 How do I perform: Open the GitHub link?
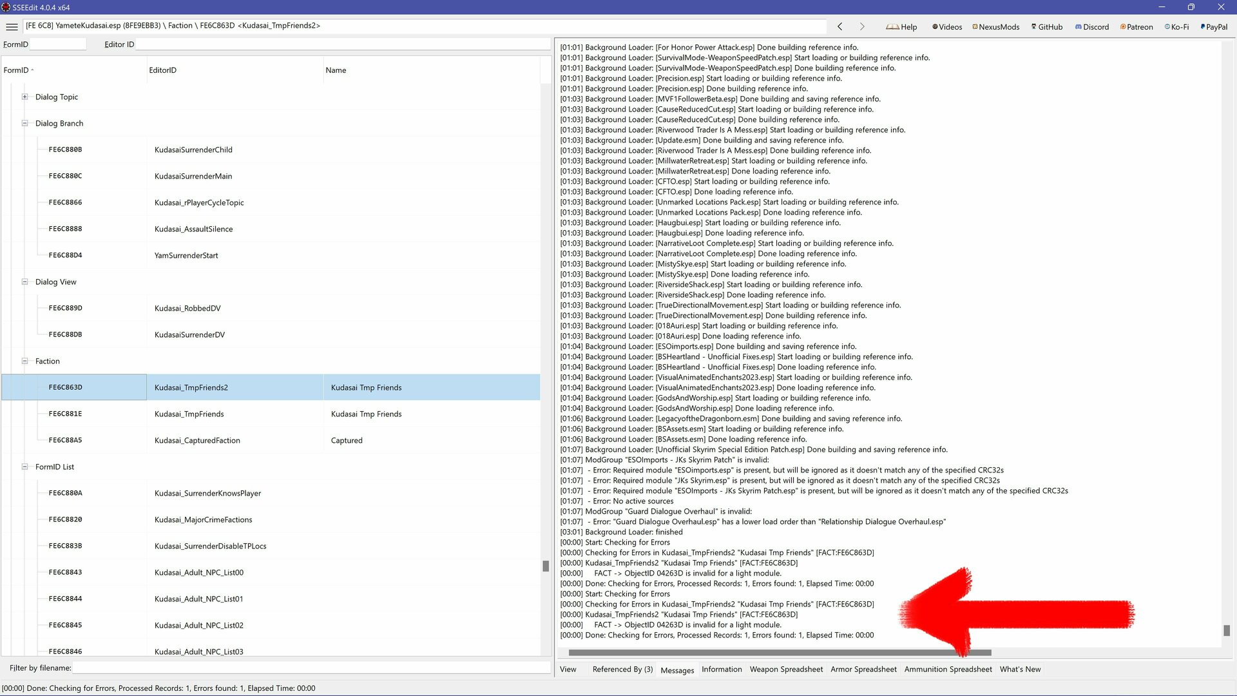click(x=1047, y=27)
